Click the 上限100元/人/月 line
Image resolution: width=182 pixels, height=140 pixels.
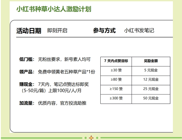tap(65, 90)
